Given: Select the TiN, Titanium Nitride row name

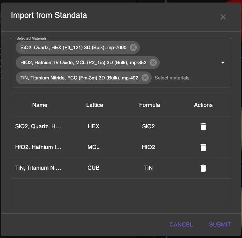Looking at the screenshot, I should point(38,168).
